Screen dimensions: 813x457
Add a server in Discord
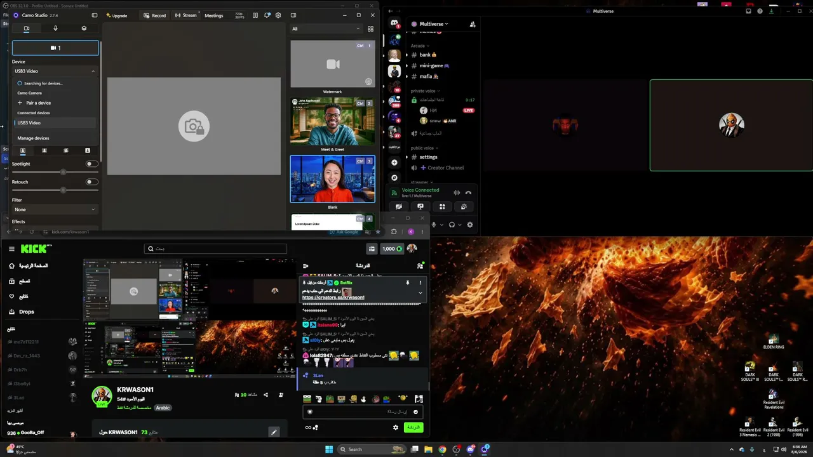(x=394, y=162)
